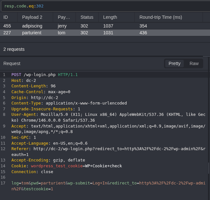
Task: Click the round-trip time value 354
Action: pyautogui.click(x=143, y=26)
